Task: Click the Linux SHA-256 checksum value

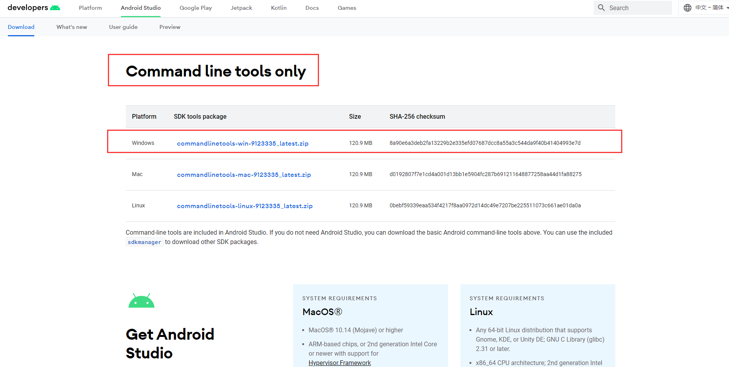Action: point(485,205)
